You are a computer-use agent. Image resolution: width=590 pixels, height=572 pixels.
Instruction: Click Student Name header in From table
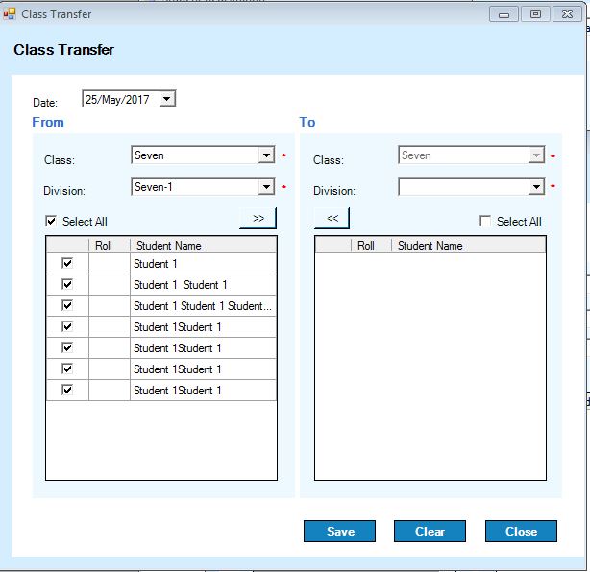click(x=169, y=246)
